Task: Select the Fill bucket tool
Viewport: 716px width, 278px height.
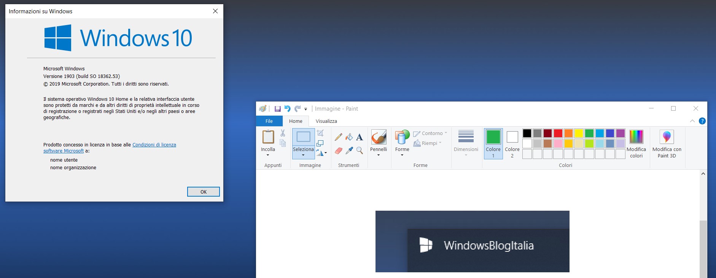Action: coord(349,137)
